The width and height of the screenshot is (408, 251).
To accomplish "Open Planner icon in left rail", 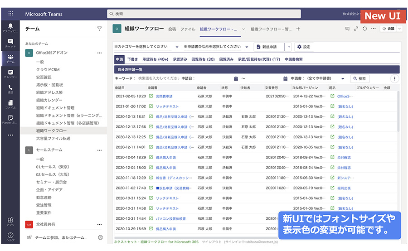I will (10, 120).
